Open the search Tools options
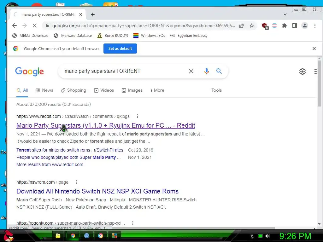Image resolution: width=323 pixels, height=242 pixels. pos(216,90)
